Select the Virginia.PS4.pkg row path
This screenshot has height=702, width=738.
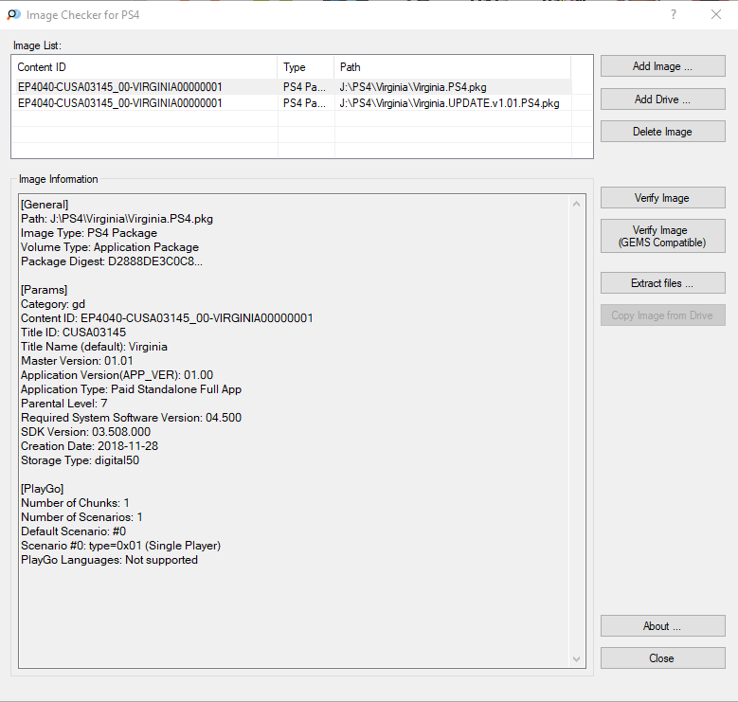pyautogui.click(x=413, y=87)
